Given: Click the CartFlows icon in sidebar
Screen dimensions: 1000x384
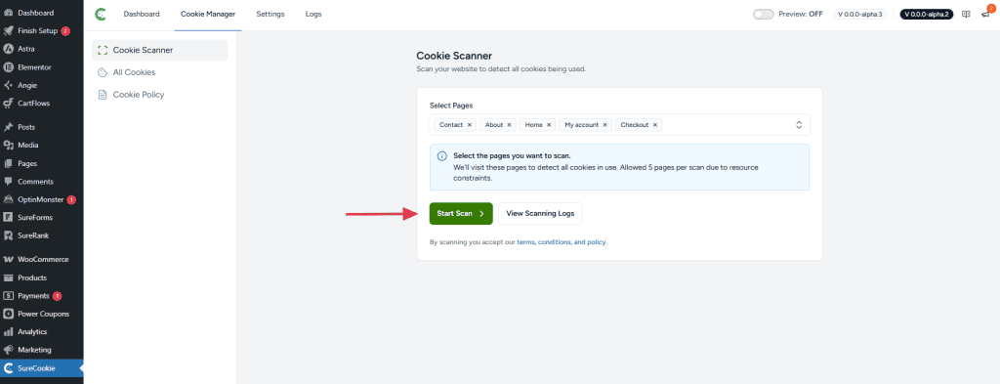Looking at the screenshot, I should coord(8,104).
